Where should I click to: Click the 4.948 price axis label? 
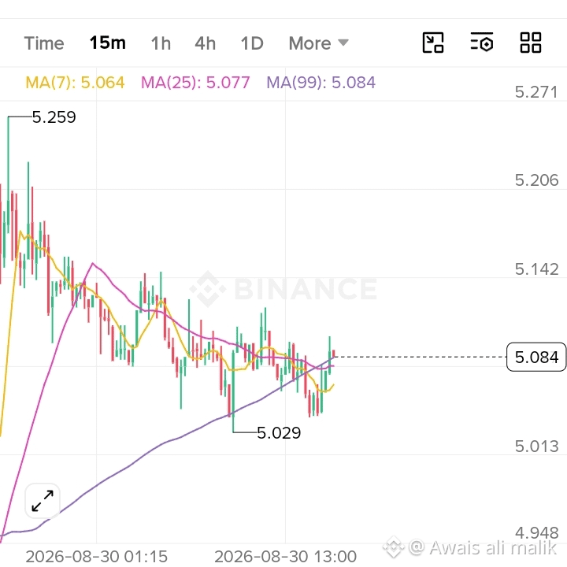coord(536,533)
